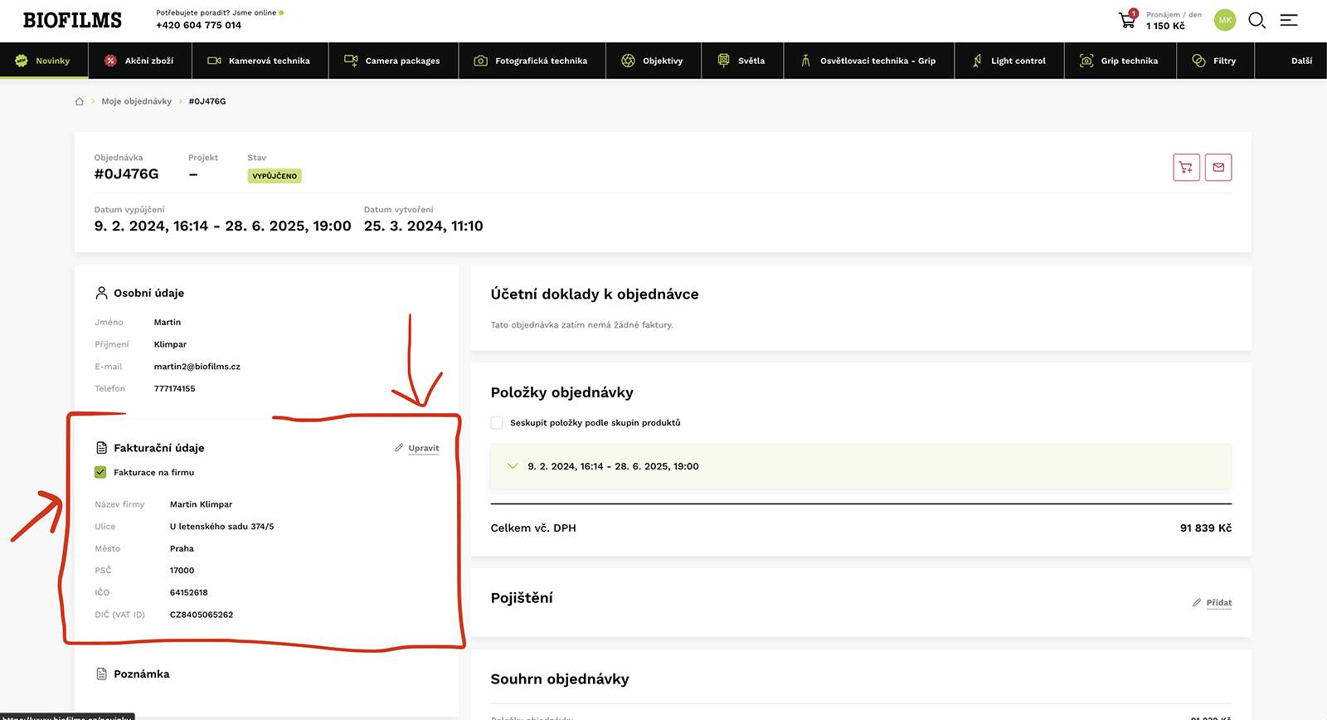Image resolution: width=1327 pixels, height=720 pixels.
Task: Click the pencil icon beside Upravit
Action: (399, 448)
